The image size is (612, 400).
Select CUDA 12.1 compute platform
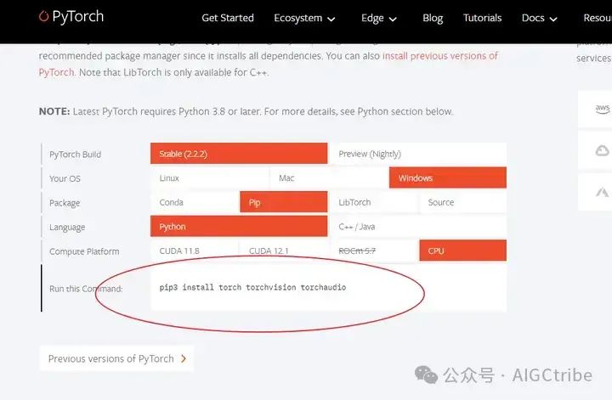pyautogui.click(x=269, y=251)
